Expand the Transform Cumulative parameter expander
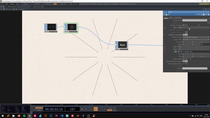 tap(164, 35)
